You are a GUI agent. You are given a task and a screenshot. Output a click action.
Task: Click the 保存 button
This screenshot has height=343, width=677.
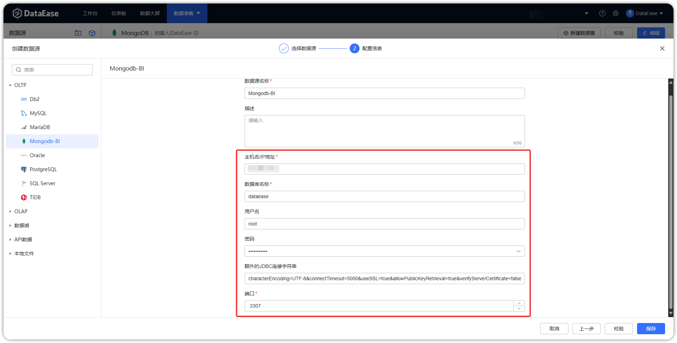tap(651, 329)
